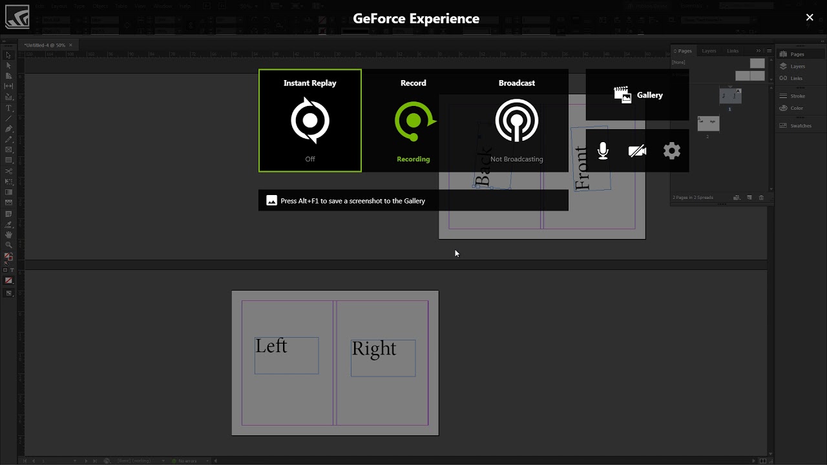
Task: Select the Note tool
Action: 8,214
